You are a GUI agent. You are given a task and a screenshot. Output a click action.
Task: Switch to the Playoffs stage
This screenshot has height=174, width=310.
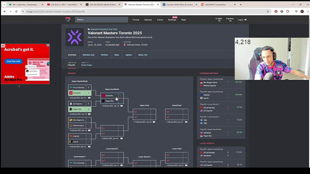pos(71,64)
